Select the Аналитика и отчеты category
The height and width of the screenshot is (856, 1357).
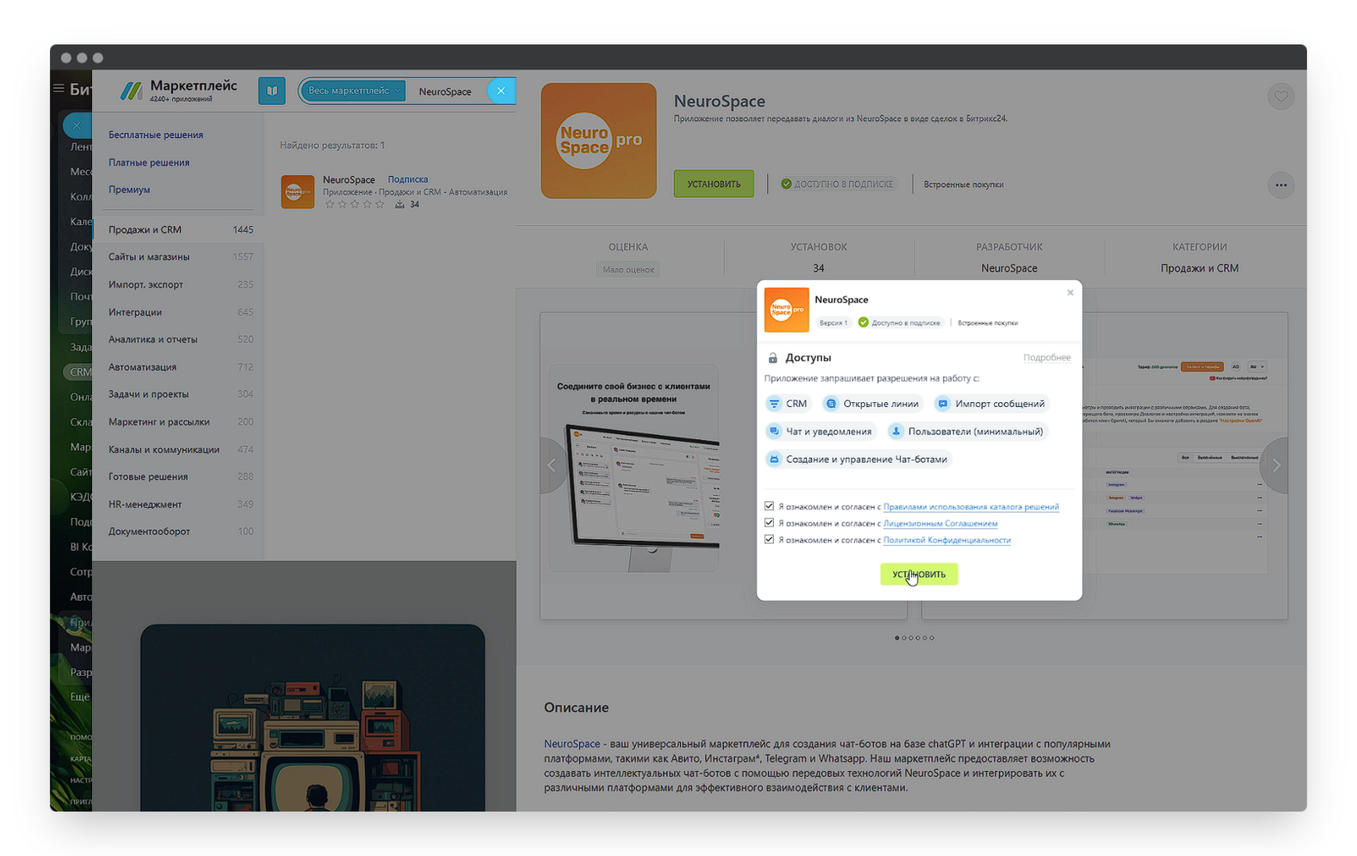[x=179, y=339]
